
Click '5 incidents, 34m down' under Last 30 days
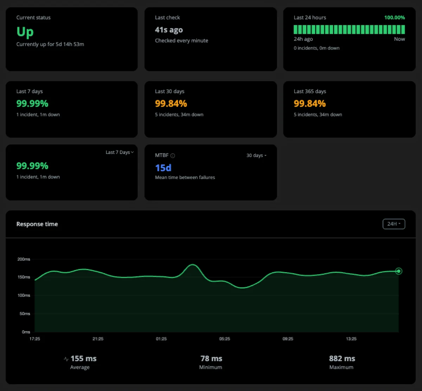coord(179,115)
